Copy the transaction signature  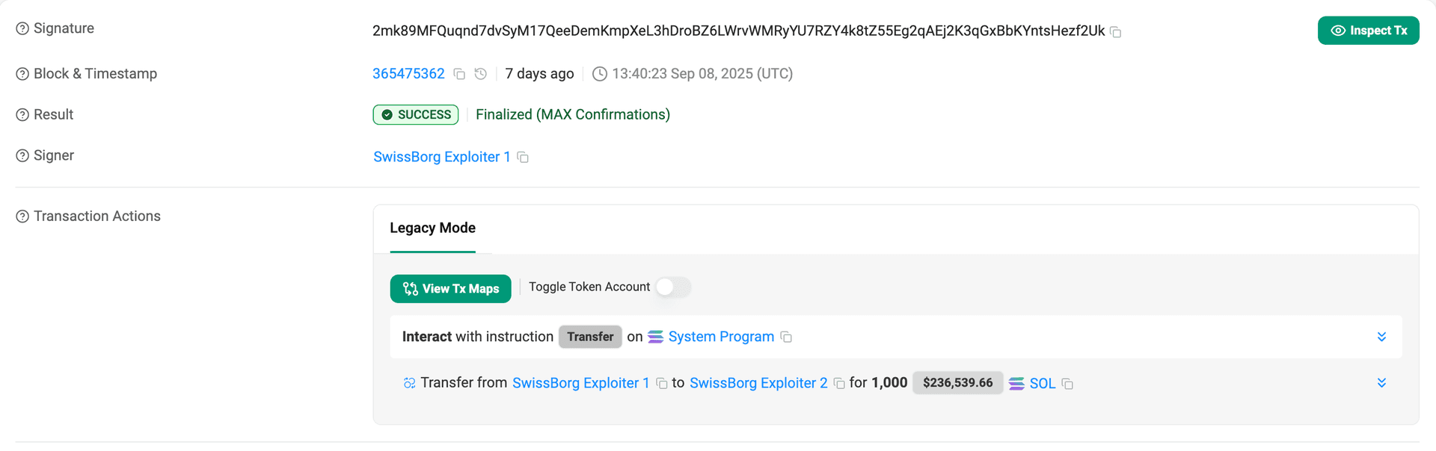click(x=1116, y=31)
